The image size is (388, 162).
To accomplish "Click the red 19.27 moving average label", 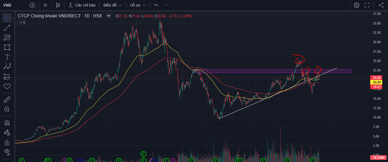I will (x=376, y=87).
